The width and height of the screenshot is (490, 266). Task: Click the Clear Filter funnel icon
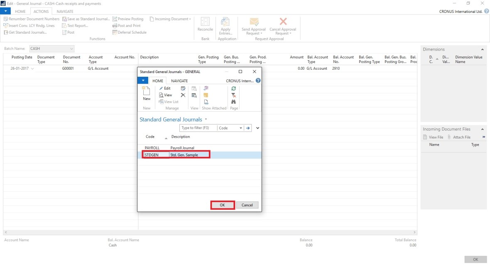234,95
